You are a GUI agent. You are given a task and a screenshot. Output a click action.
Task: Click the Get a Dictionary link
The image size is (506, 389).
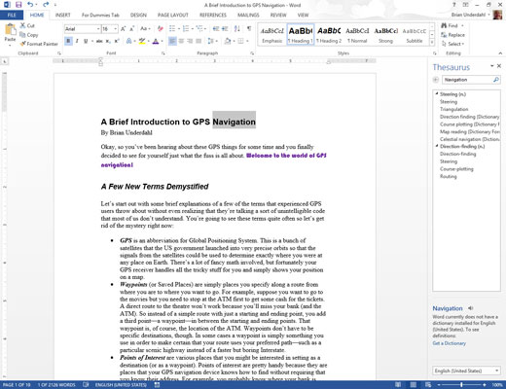coord(450,343)
